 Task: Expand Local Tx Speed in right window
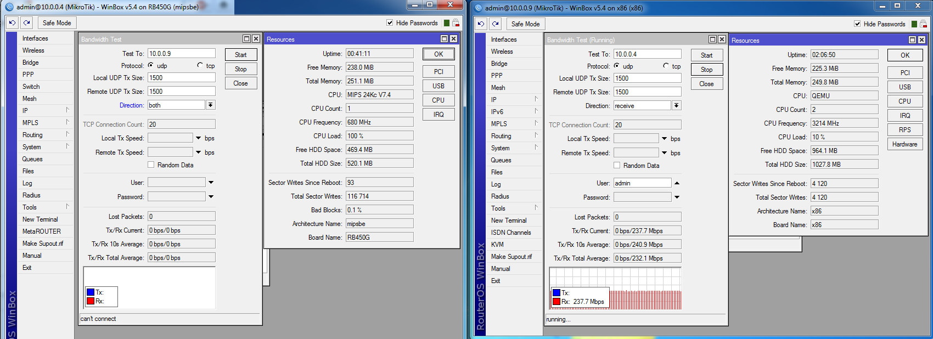point(664,138)
